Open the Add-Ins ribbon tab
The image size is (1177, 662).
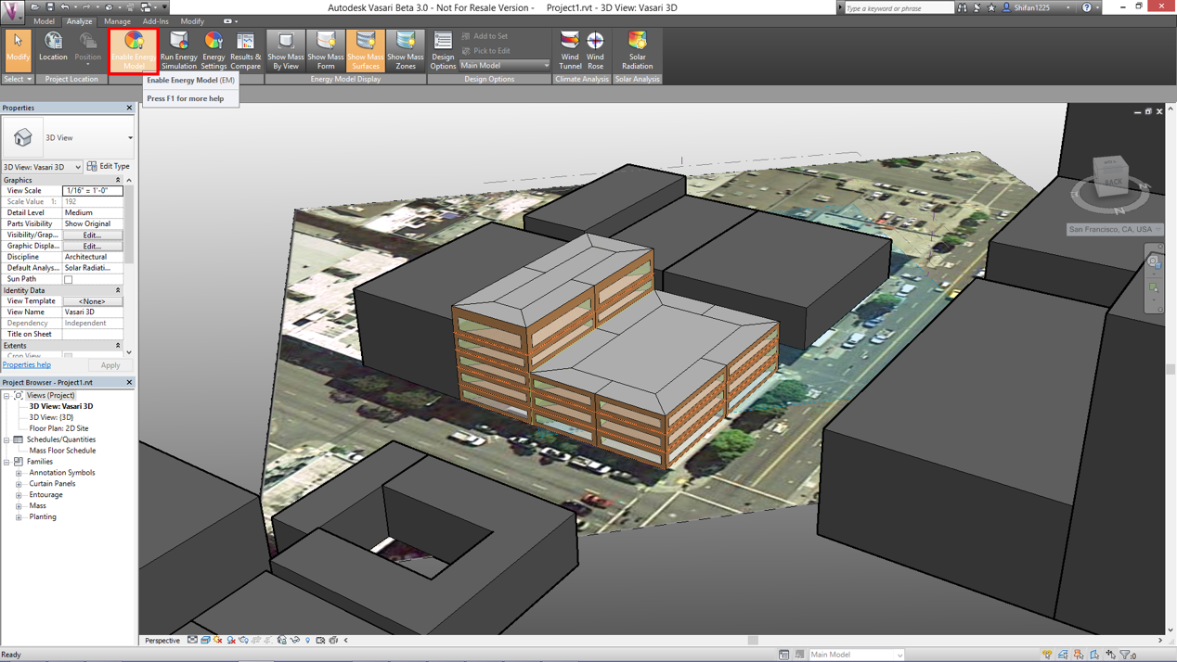point(155,21)
